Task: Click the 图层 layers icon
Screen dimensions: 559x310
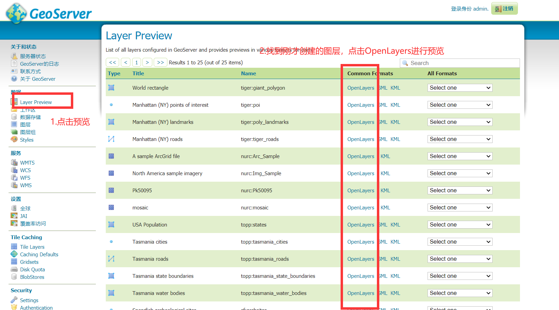Action: pyautogui.click(x=14, y=125)
